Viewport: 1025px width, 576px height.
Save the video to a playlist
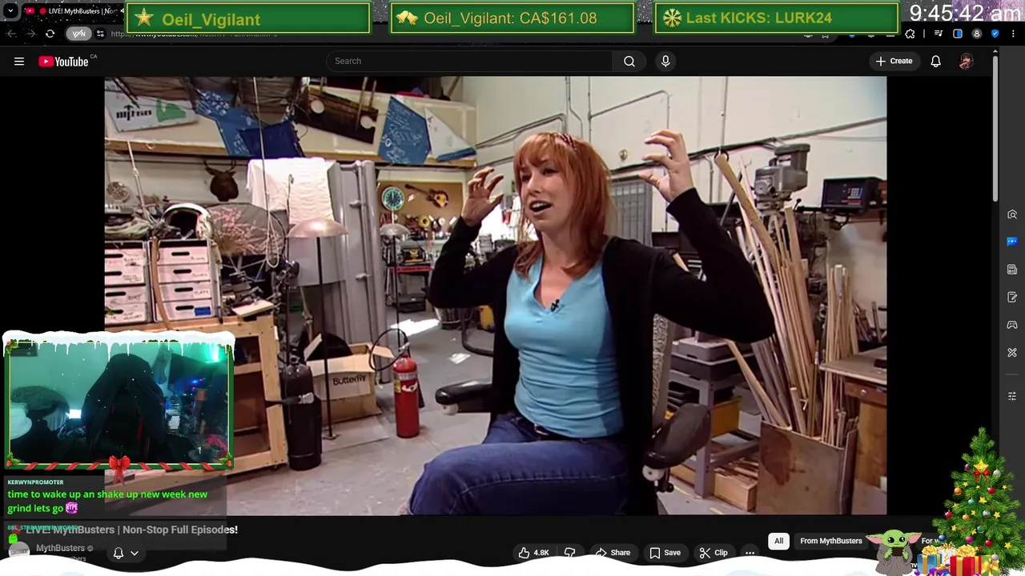pos(665,553)
